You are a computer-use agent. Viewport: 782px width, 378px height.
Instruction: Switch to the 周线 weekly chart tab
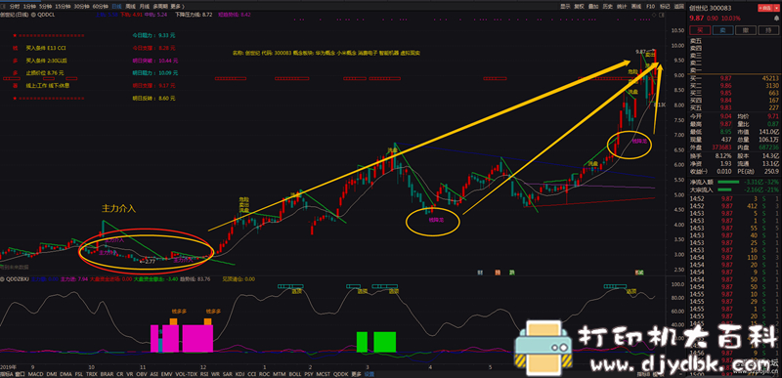click(130, 7)
